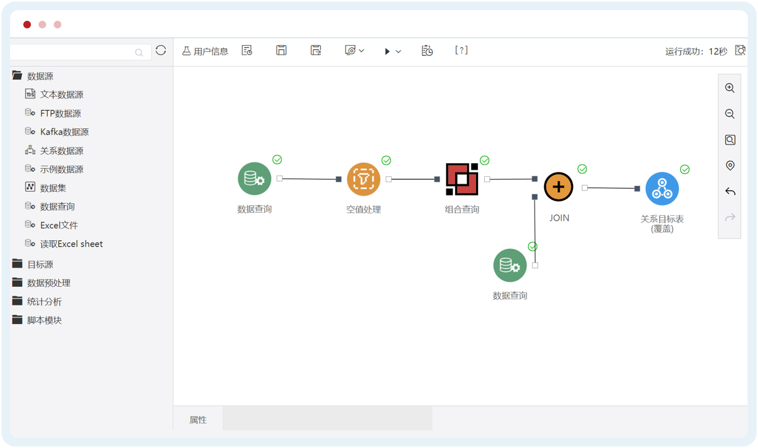Select the red 组合查询 node

[x=462, y=179]
